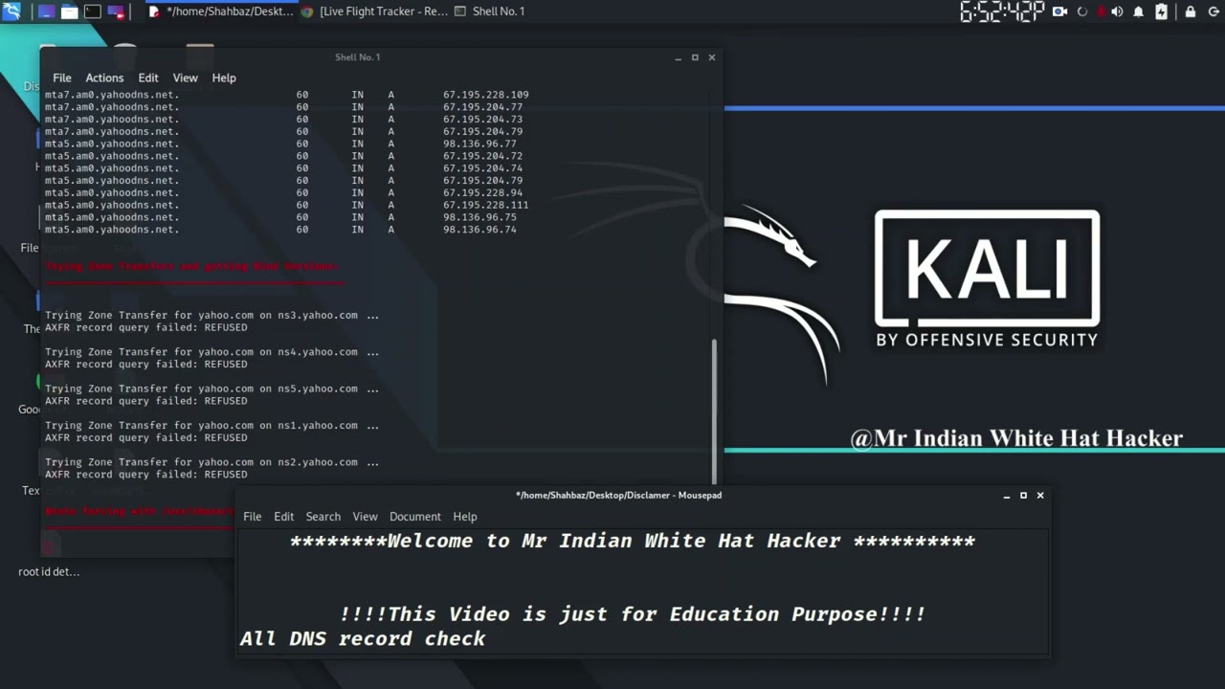The height and width of the screenshot is (689, 1225).
Task: Click the line about Zone Transfer on ns3.yahoo.com
Action: point(212,315)
